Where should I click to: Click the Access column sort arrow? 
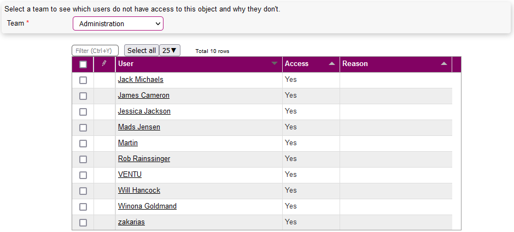click(x=332, y=64)
